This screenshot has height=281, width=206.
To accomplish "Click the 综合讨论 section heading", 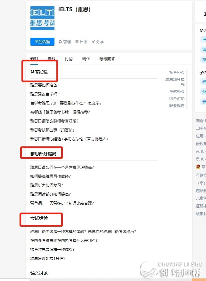I will click(x=39, y=273).
